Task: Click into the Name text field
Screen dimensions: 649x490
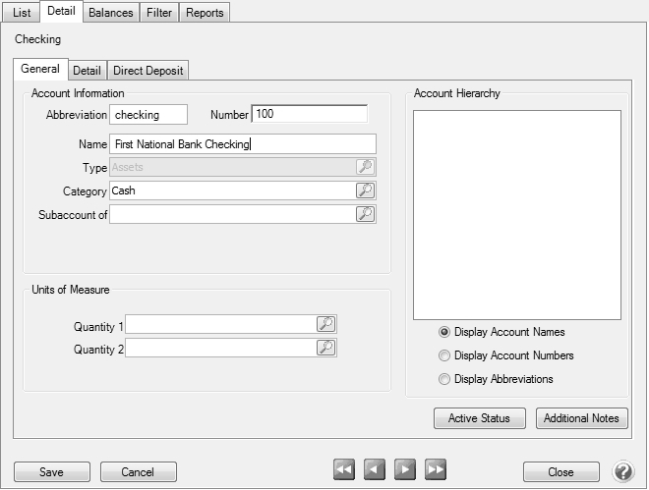Action: 243,144
